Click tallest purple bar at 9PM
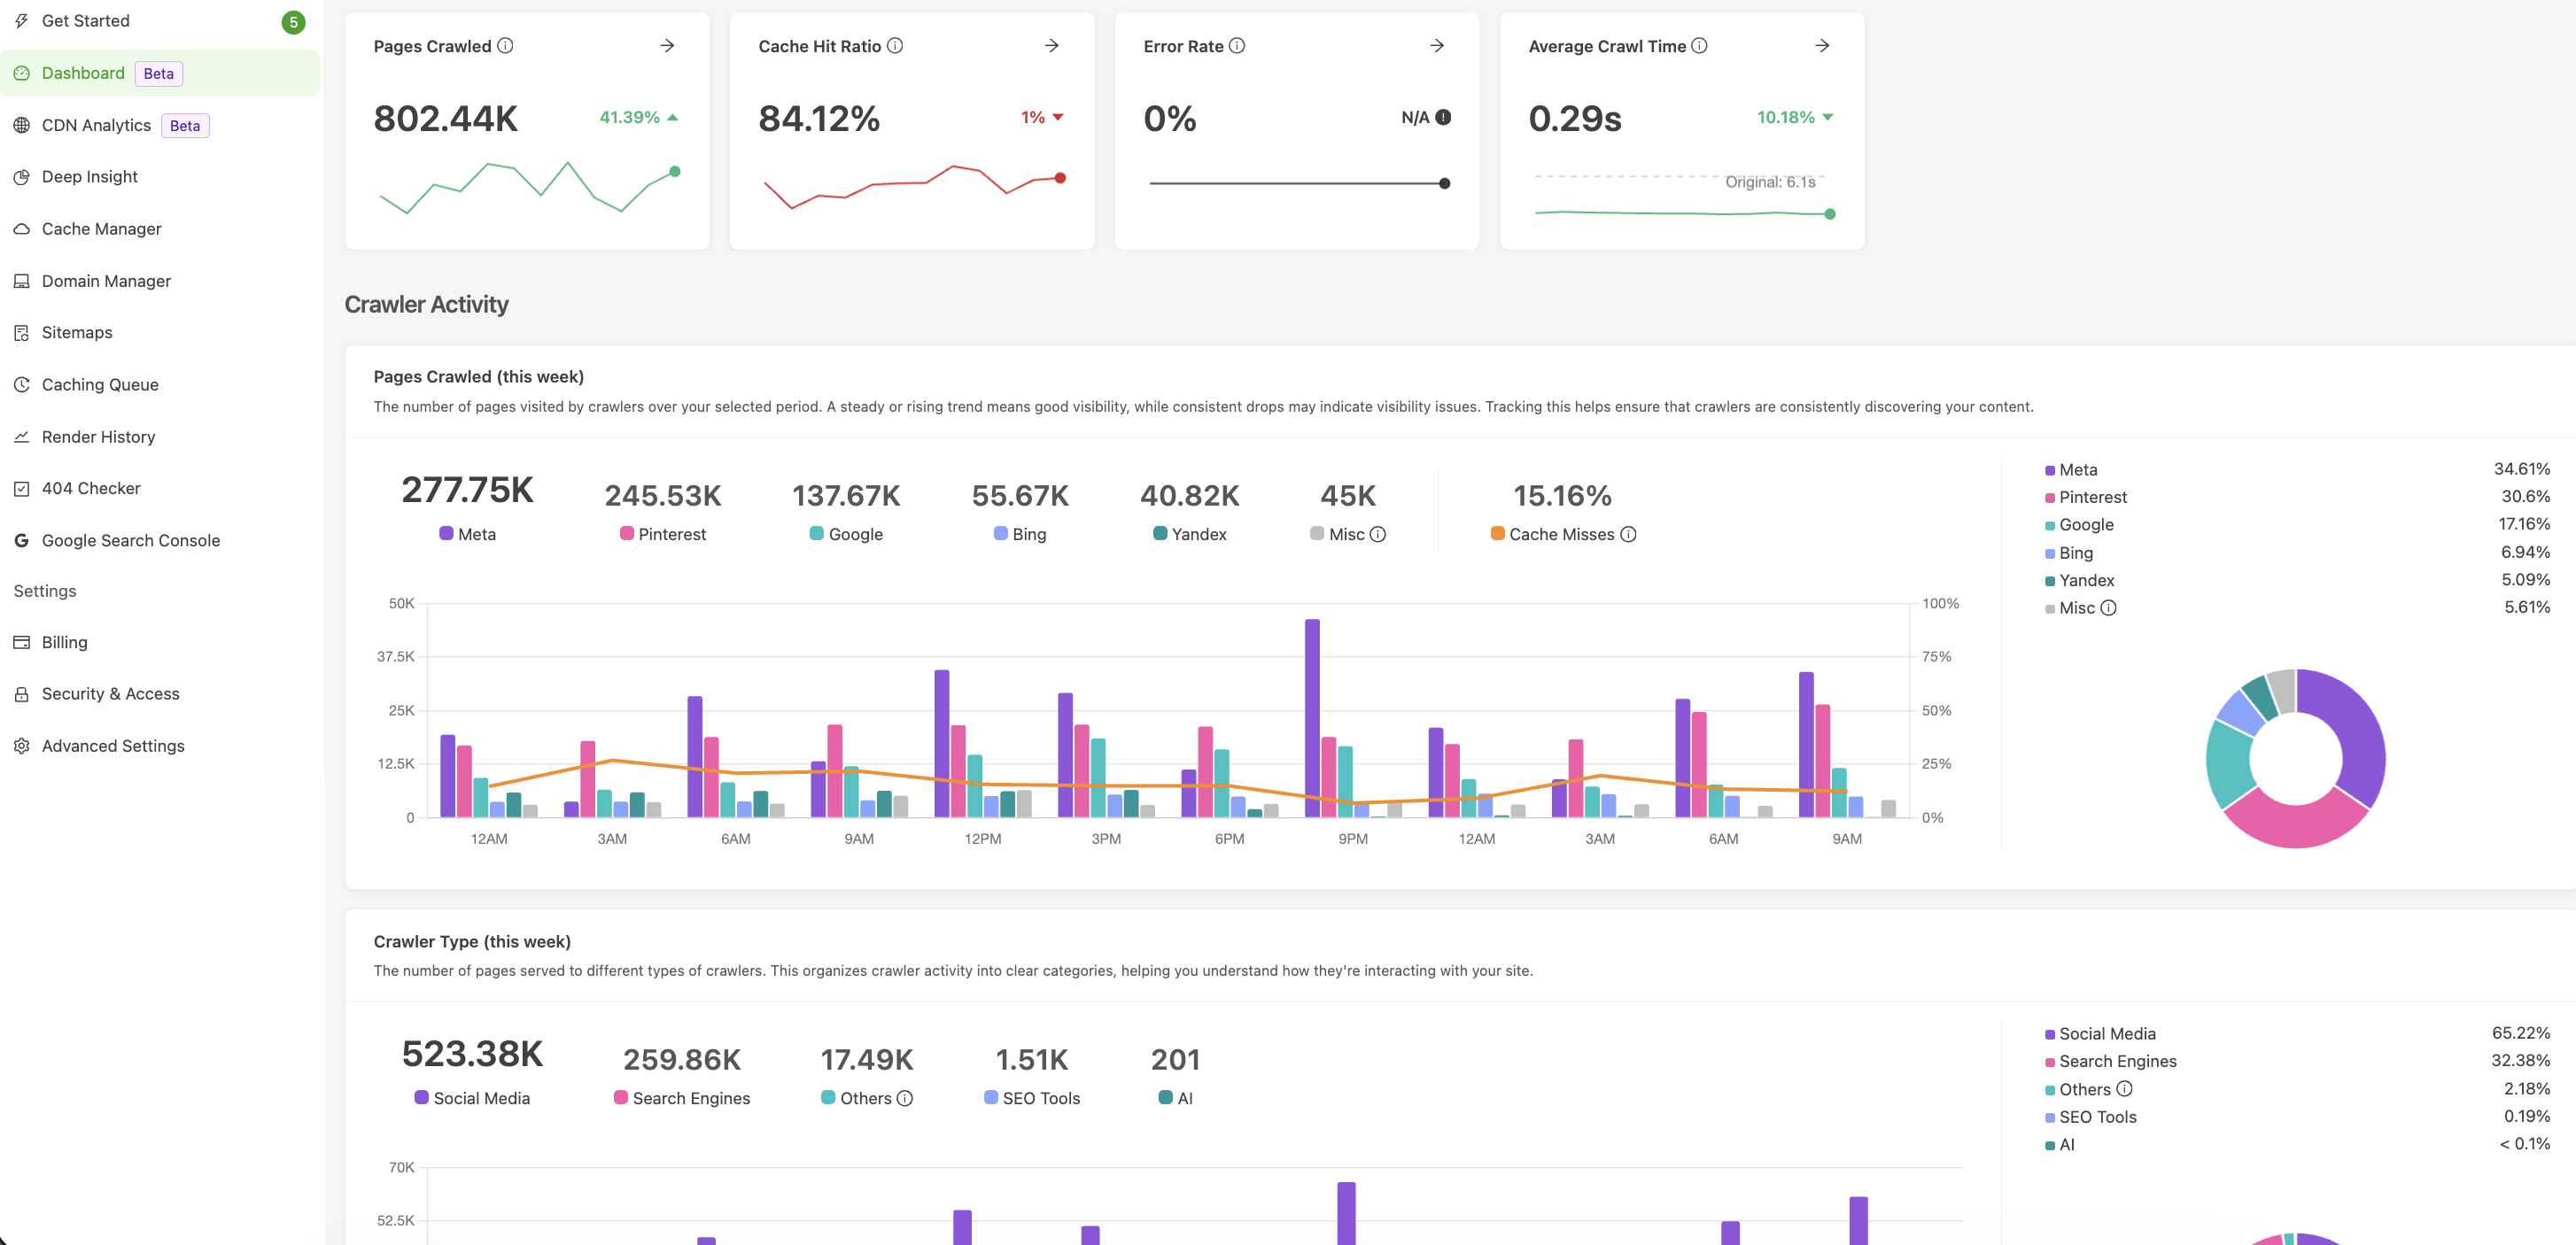This screenshot has width=2576, height=1245. point(1312,718)
